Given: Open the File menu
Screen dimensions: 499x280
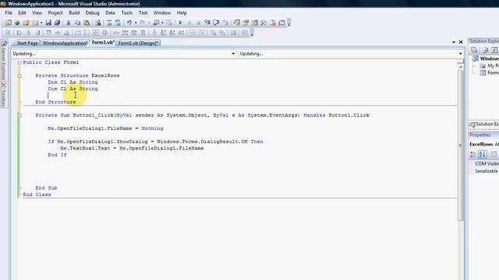Looking at the screenshot, I should pyautogui.click(x=9, y=12).
